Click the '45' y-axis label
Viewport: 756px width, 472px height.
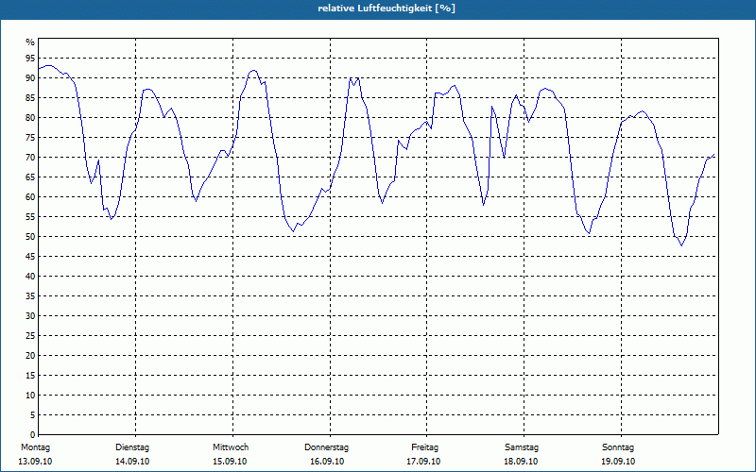[30, 256]
